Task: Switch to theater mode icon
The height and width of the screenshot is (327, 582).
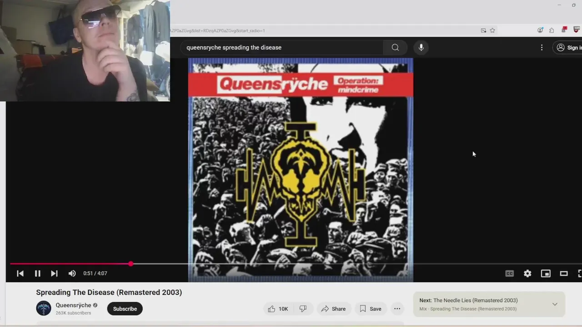Action: click(x=564, y=273)
